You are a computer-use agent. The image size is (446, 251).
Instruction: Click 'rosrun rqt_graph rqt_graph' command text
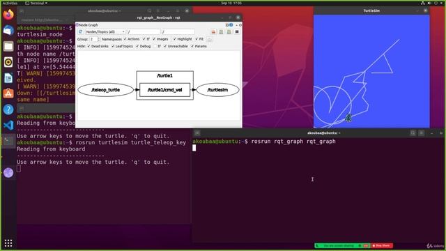tap(293, 142)
